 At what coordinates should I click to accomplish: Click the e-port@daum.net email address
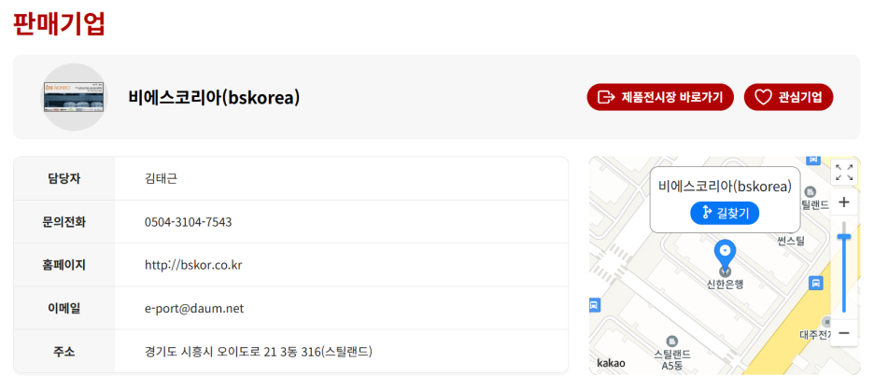[194, 308]
